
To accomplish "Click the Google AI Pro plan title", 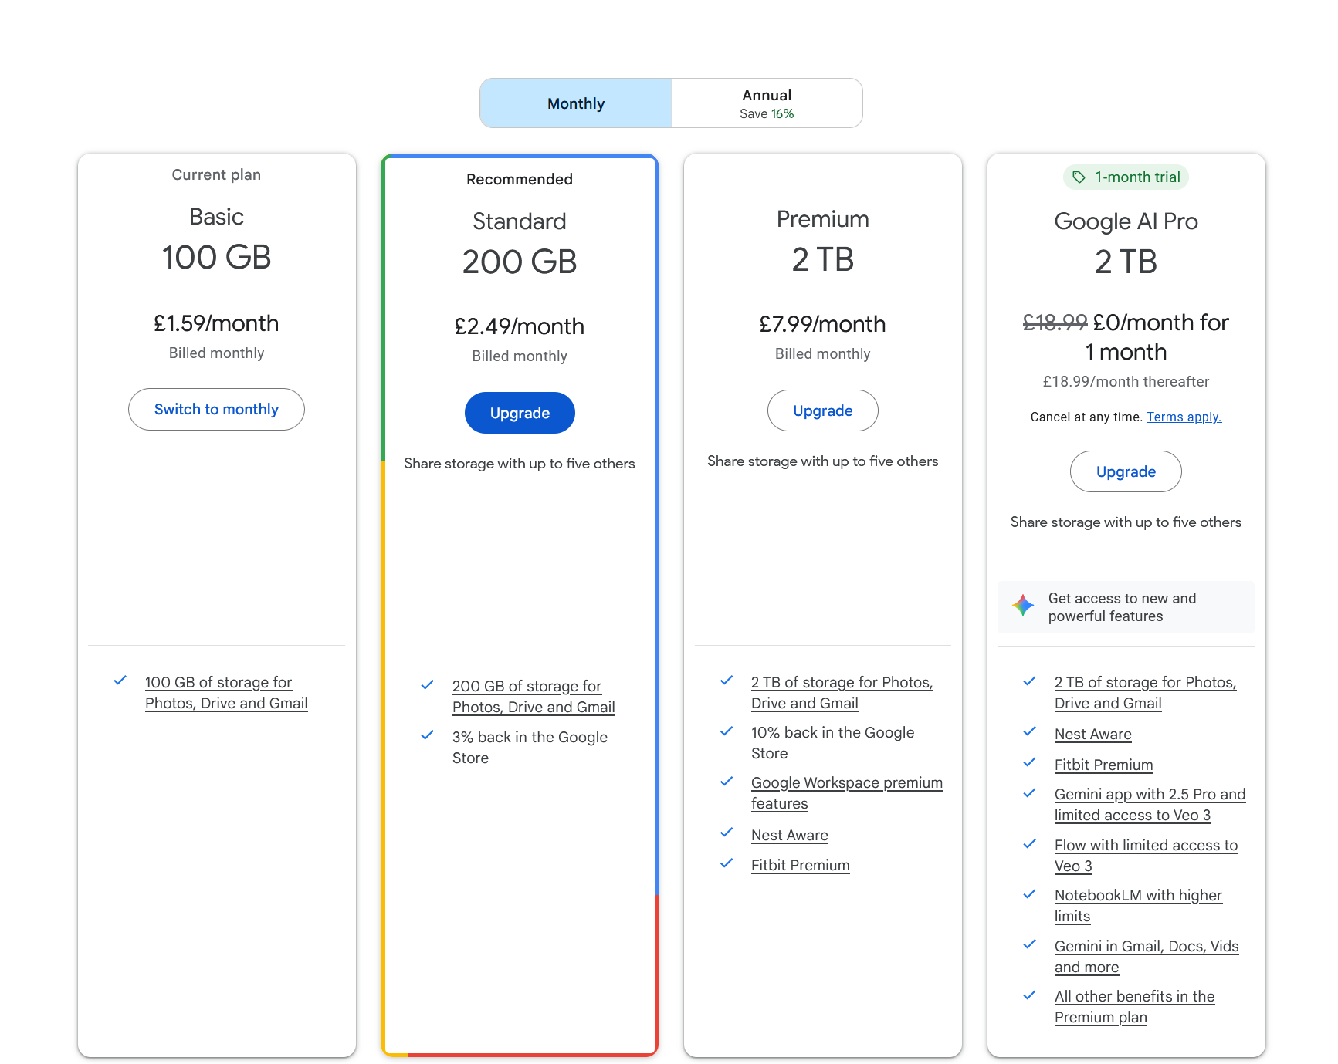I will click(1126, 221).
